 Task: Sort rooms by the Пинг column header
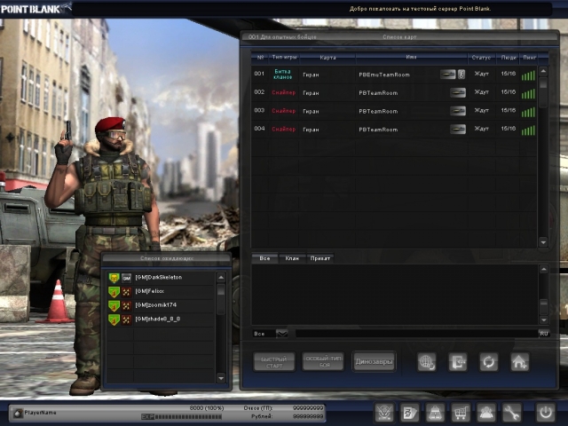(x=530, y=58)
